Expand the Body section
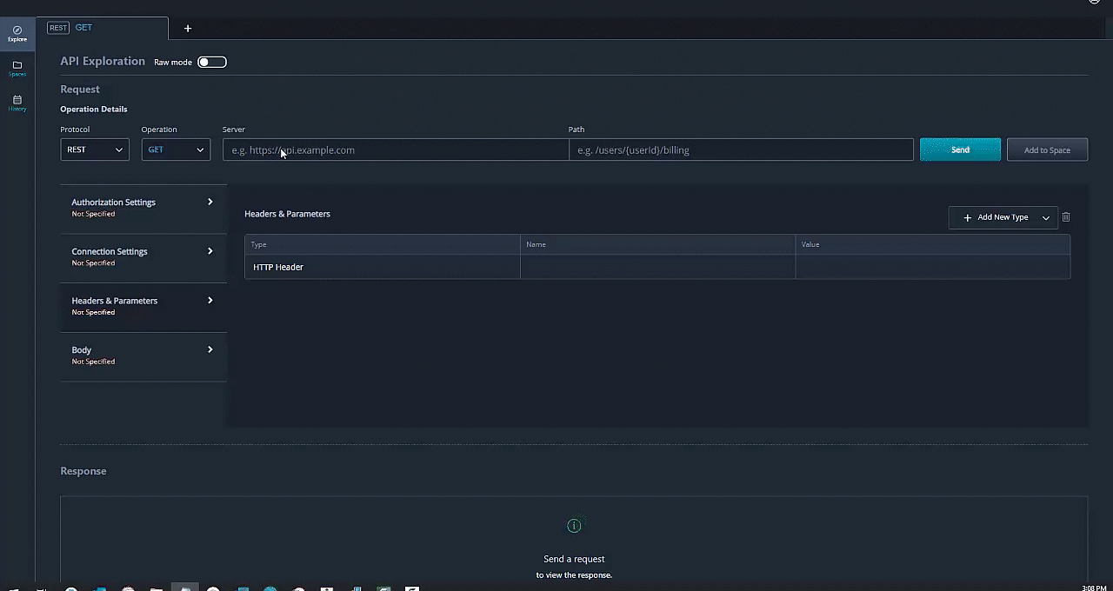The width and height of the screenshot is (1113, 591). [143, 355]
